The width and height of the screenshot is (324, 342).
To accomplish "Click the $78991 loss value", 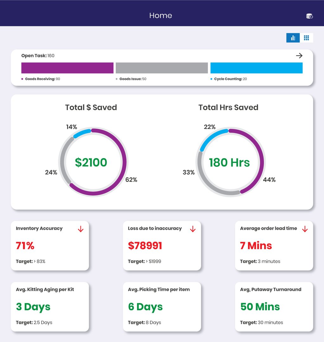I will [145, 245].
